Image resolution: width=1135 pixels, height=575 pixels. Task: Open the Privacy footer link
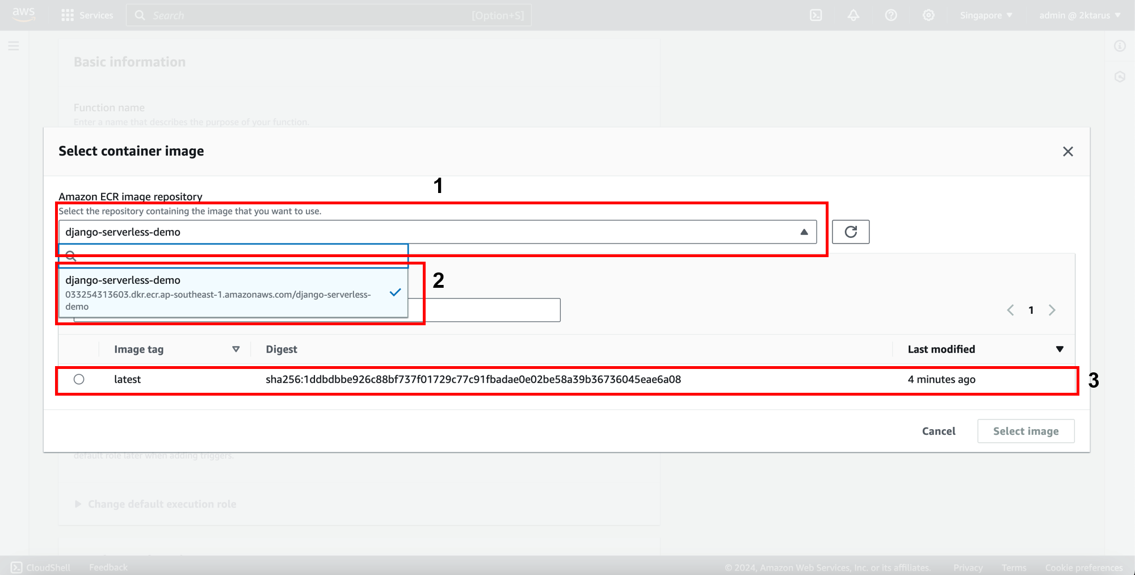[x=968, y=568]
